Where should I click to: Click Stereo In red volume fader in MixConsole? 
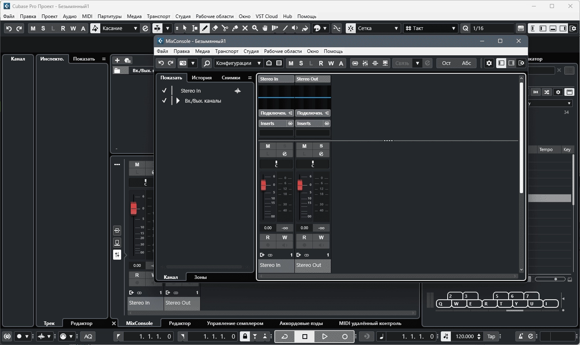(264, 185)
